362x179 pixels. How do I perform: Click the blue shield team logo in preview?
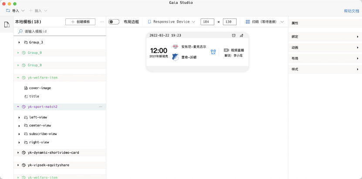175,57
